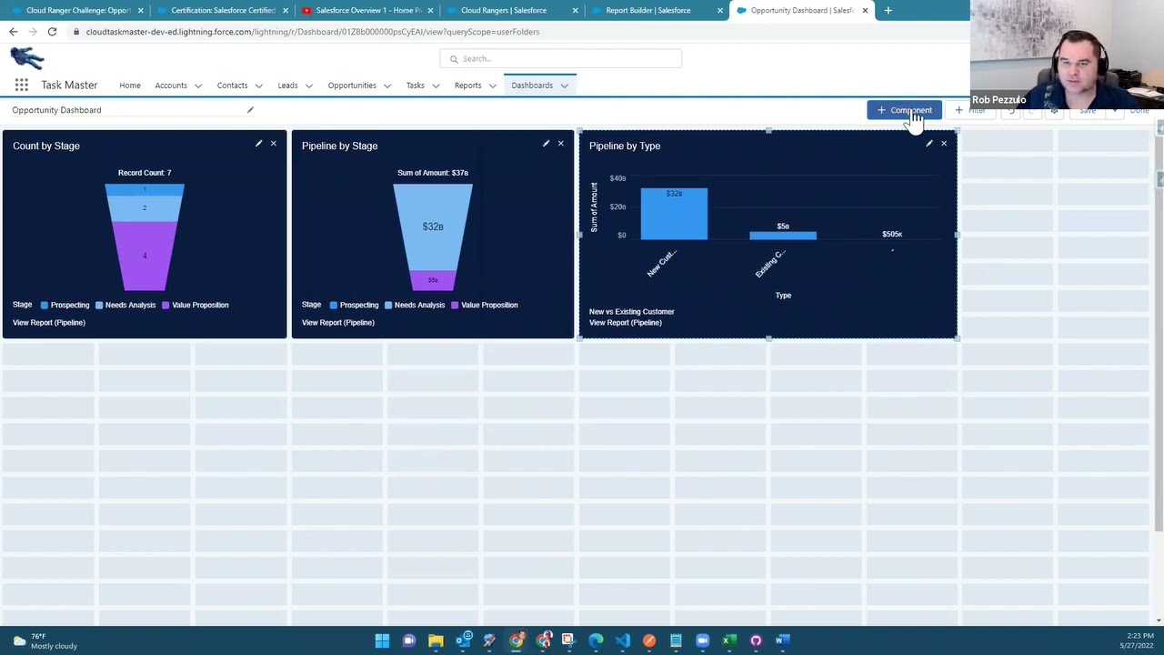Expand the Accounts tab dropdown
The height and width of the screenshot is (655, 1164).
[198, 86]
